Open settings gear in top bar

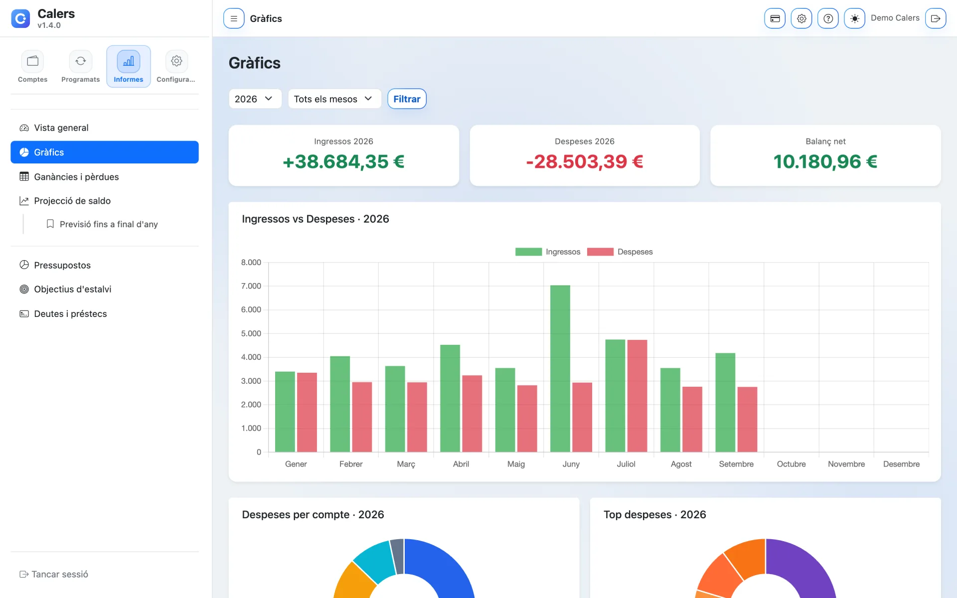[x=801, y=18]
